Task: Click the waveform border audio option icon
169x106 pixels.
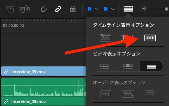Action: coord(150,94)
